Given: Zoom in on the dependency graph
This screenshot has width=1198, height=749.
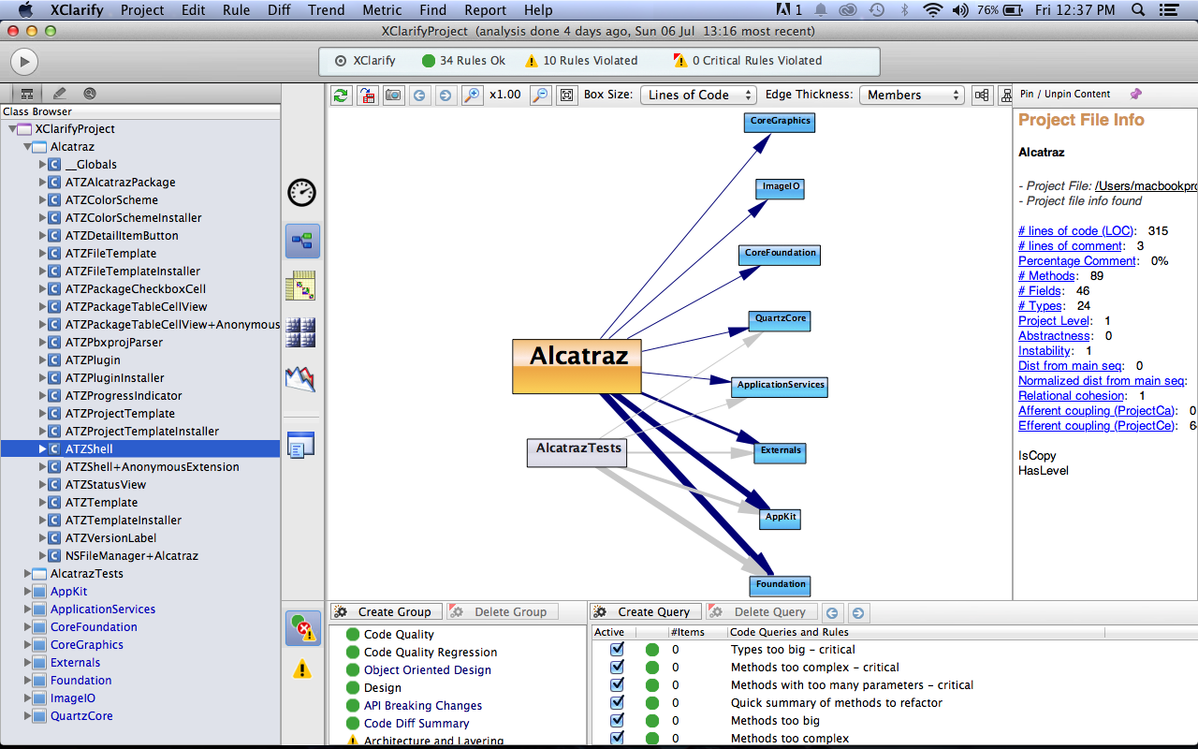Looking at the screenshot, I should [472, 95].
